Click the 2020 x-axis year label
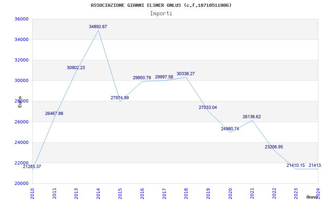This screenshot has height=201, width=322. [x=230, y=193]
